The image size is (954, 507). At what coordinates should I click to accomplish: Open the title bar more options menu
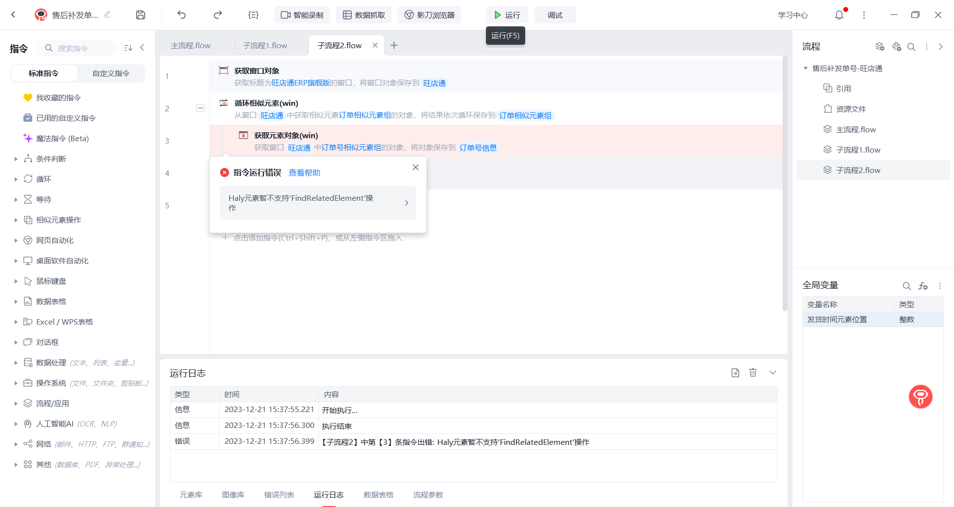(x=864, y=15)
